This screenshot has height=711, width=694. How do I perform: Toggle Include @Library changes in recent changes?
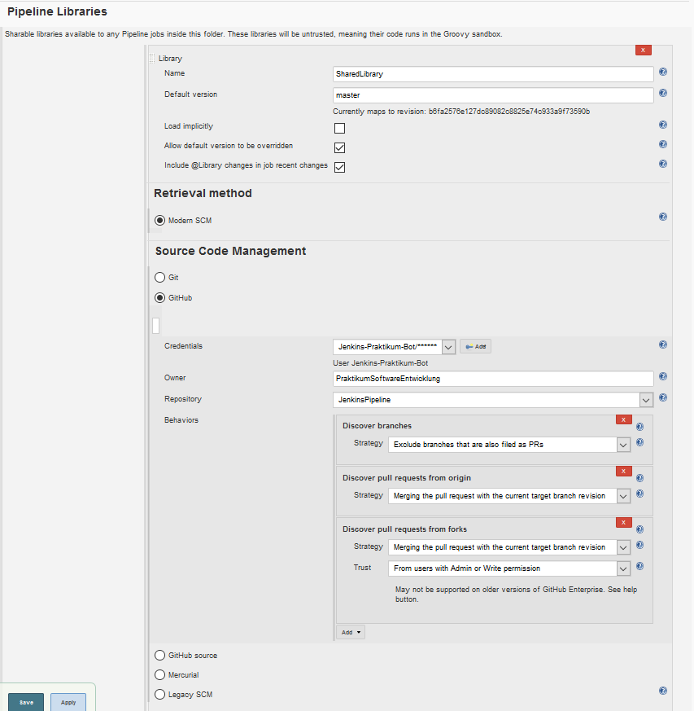coord(339,167)
